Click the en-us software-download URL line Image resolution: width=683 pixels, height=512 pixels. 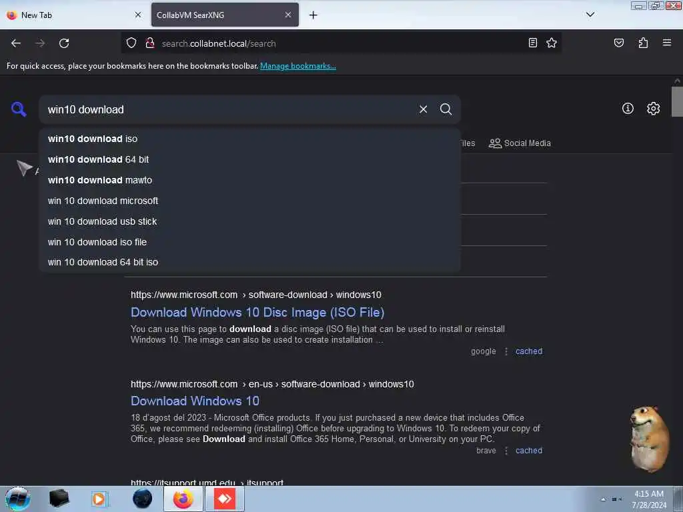[x=272, y=385]
